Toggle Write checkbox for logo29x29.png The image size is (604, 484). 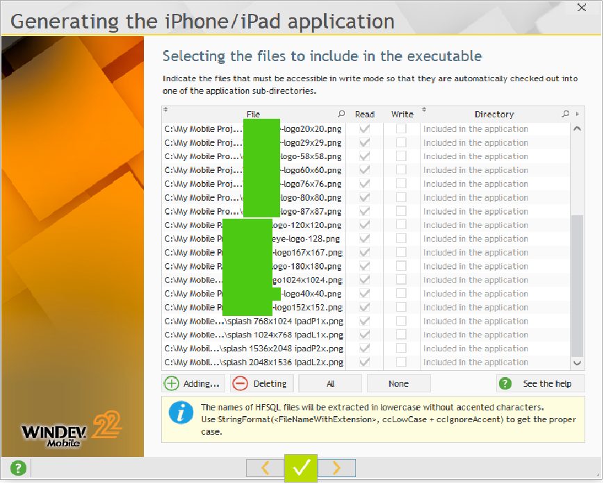(401, 143)
